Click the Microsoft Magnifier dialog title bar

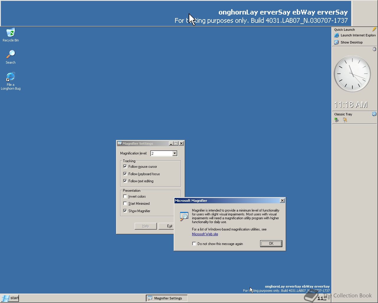coord(227,201)
